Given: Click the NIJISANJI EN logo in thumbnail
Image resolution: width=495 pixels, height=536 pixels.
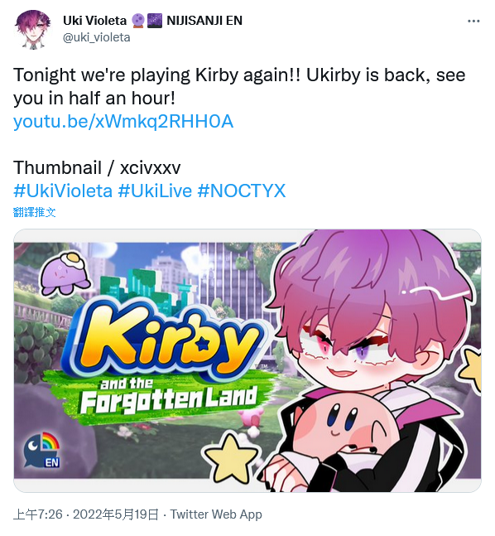Looking at the screenshot, I should tap(42, 450).
